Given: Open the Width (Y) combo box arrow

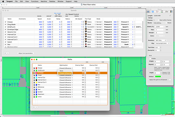Looking at the screenshot, I should tap(164, 27).
